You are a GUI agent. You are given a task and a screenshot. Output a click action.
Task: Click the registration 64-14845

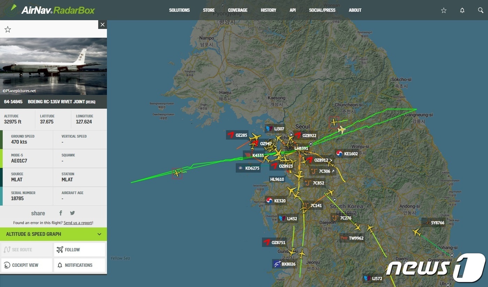tap(13, 102)
